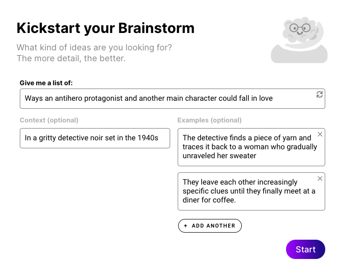
Task: Click the "Context (optional)" label
Action: point(49,120)
